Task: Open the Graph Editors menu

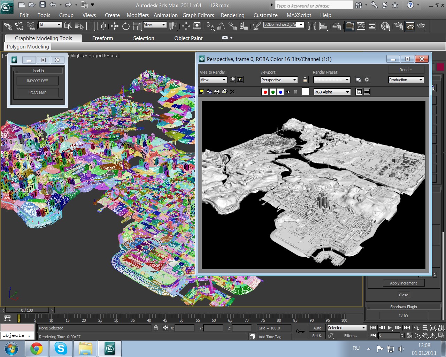Action: click(198, 15)
